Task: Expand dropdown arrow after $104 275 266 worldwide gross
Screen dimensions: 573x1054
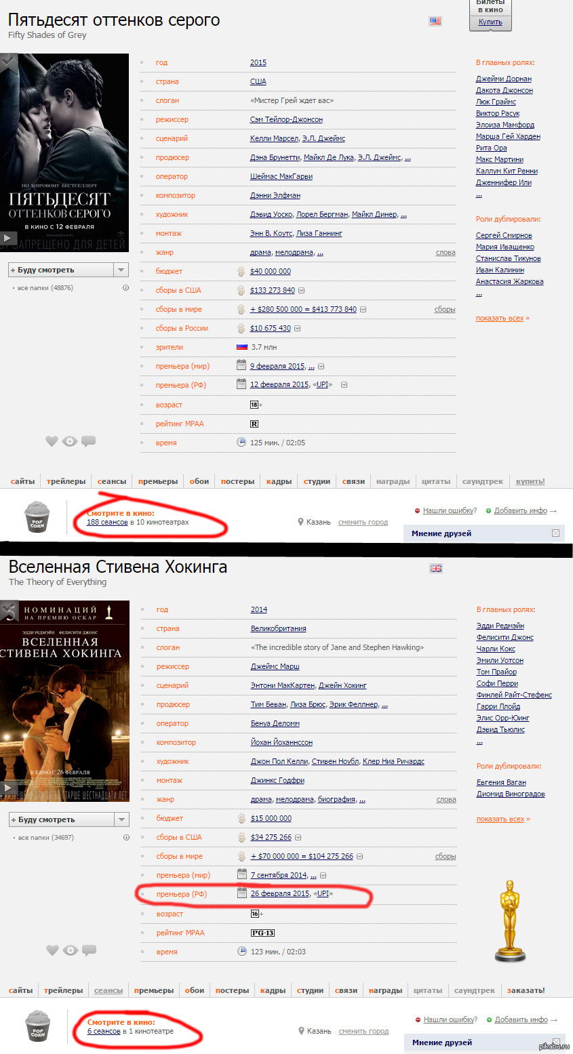Action: coord(359,856)
